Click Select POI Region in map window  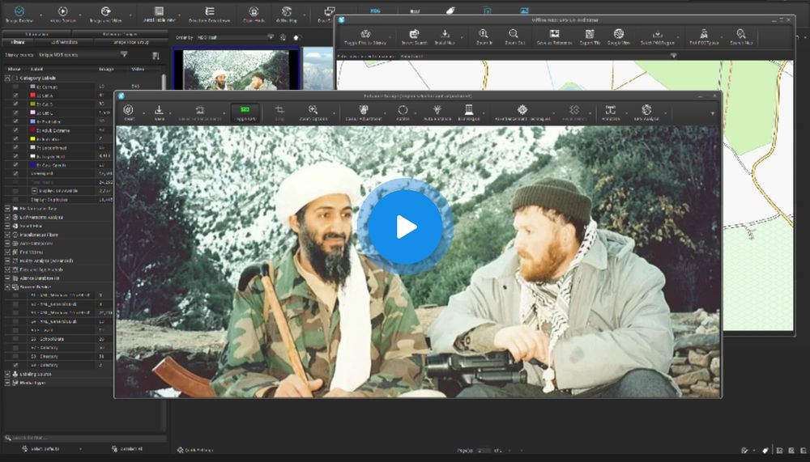click(657, 37)
